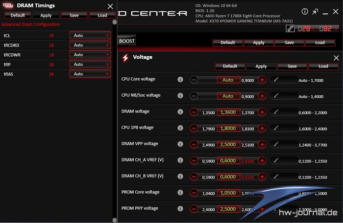Open info for PROM Core voltage
The width and height of the screenshot is (343, 223).
[180, 193]
